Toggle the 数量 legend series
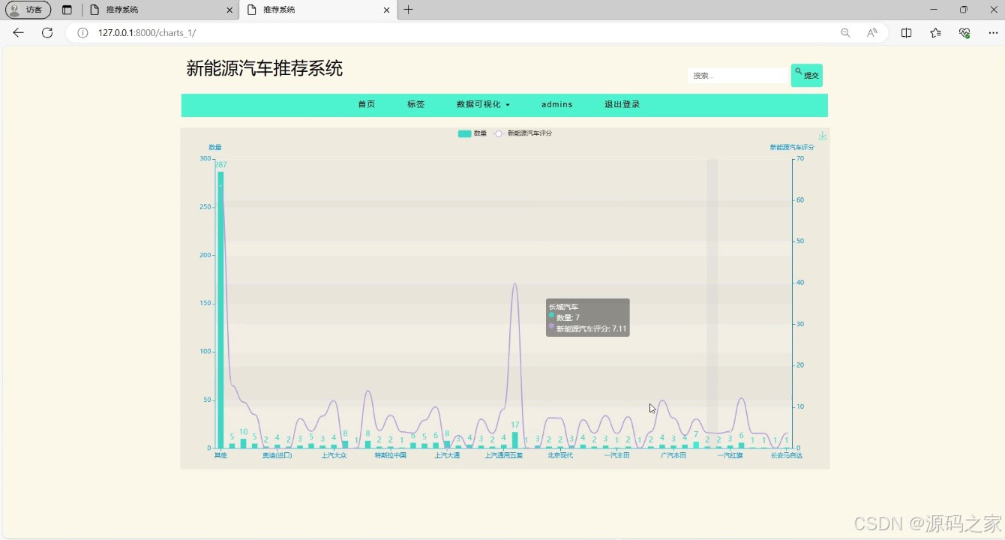The height and width of the screenshot is (540, 1005). coord(472,133)
